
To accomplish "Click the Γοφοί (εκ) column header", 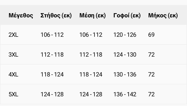I will [127, 15].
